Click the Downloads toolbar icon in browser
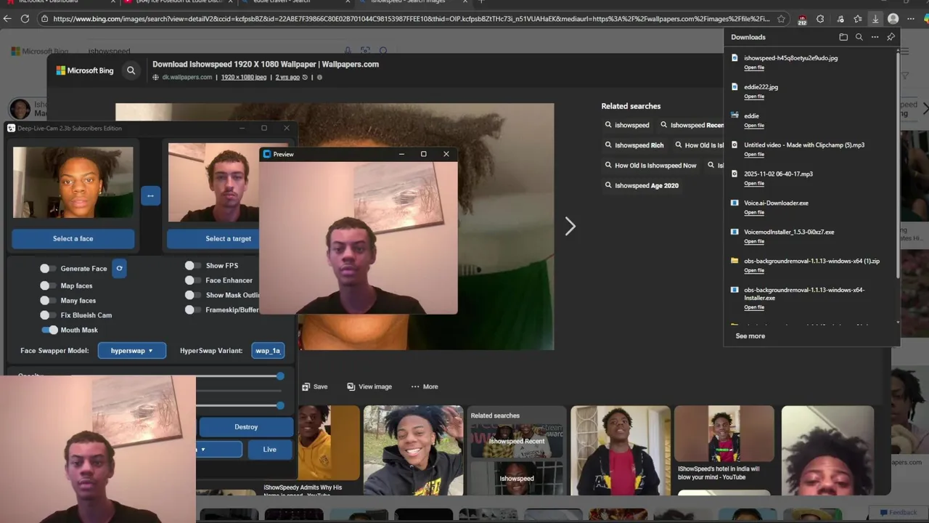The height and width of the screenshot is (523, 929). [x=875, y=19]
